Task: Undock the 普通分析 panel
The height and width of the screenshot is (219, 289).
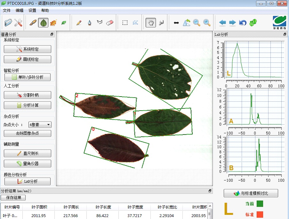Action: (x=52, y=34)
